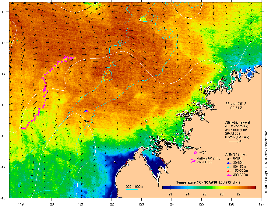
Task: Click the latitude axis label -15
Action: pyautogui.click(x=3, y=105)
